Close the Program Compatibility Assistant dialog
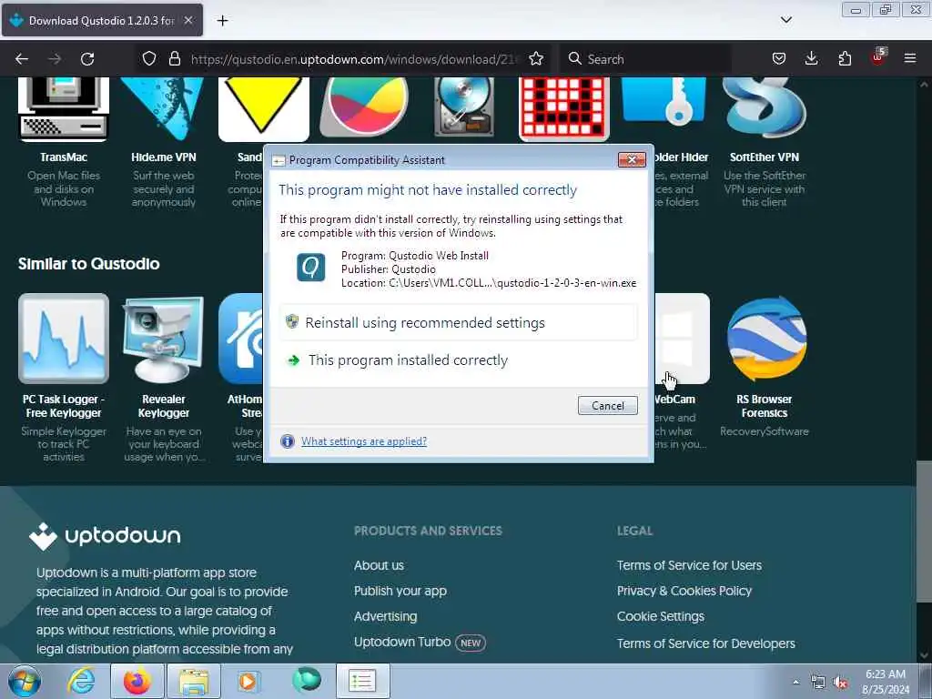 [632, 159]
